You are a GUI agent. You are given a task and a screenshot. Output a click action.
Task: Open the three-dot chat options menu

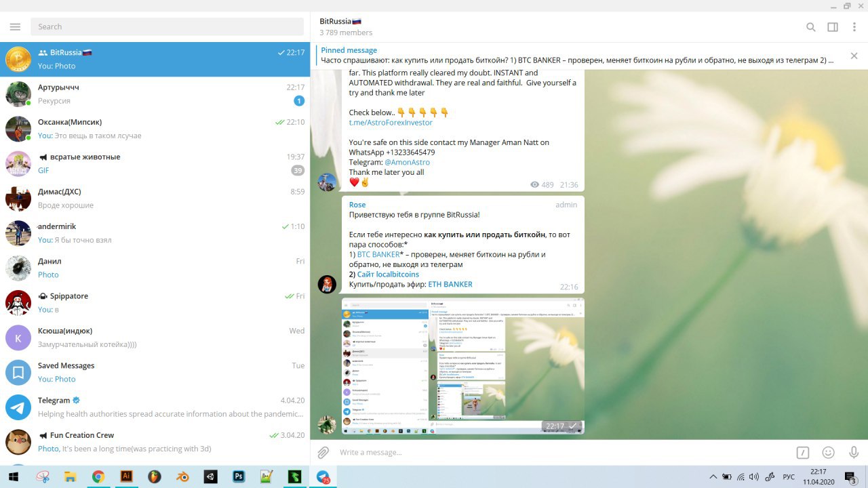pos(854,27)
